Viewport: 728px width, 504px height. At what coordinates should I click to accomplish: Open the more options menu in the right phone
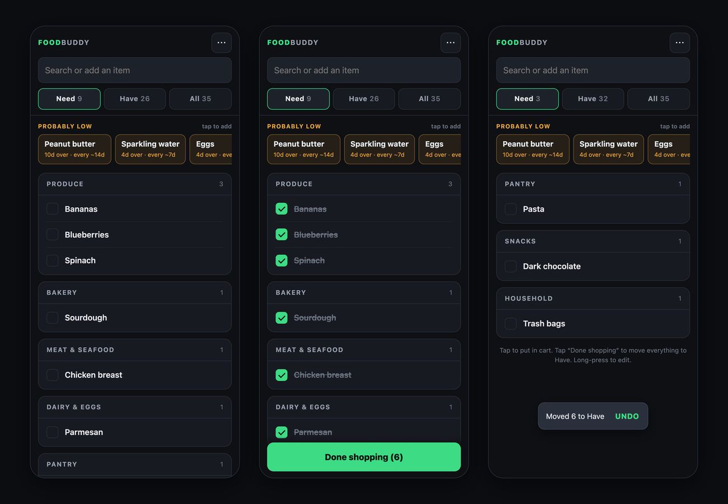[679, 43]
